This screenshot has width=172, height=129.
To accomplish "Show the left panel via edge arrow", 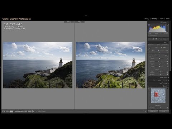I will tap(0, 67).
